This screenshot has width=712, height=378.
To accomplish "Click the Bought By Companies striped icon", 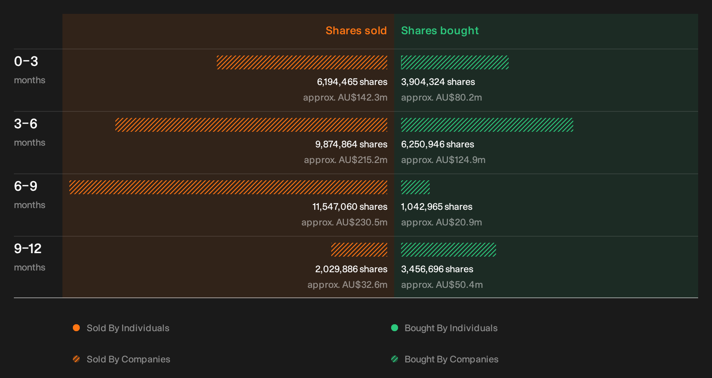I will (395, 359).
